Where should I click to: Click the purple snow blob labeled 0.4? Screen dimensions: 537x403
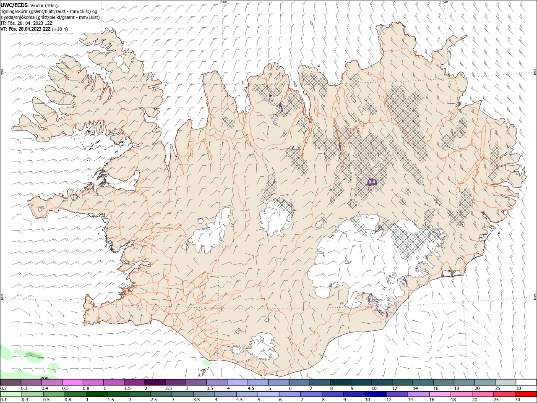pos(372,182)
